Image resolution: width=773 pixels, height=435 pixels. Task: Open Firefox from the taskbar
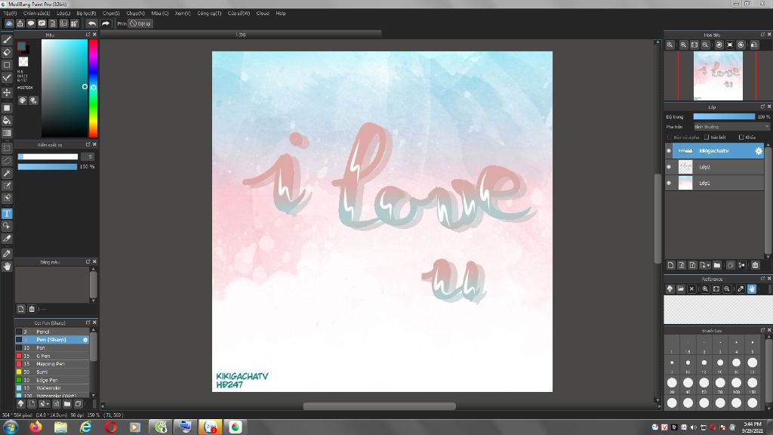tap(35, 427)
